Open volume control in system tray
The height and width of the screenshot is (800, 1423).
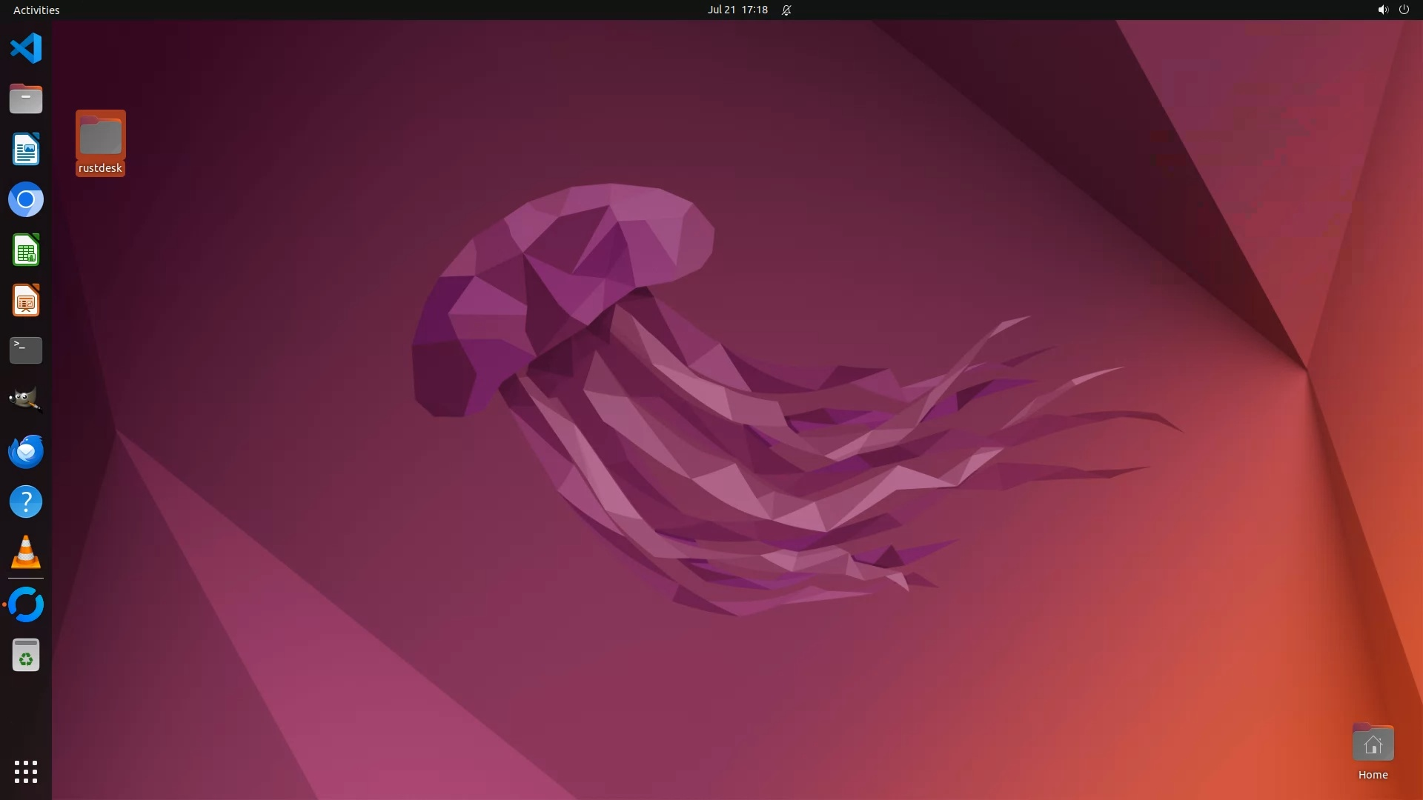[x=1382, y=10]
